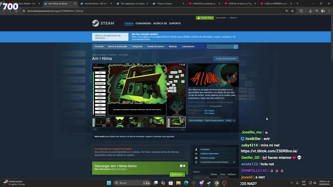The height and width of the screenshot is (187, 333).
Task: Open Xbox Game Bar icon on taskbar
Action: pyautogui.click(x=194, y=183)
